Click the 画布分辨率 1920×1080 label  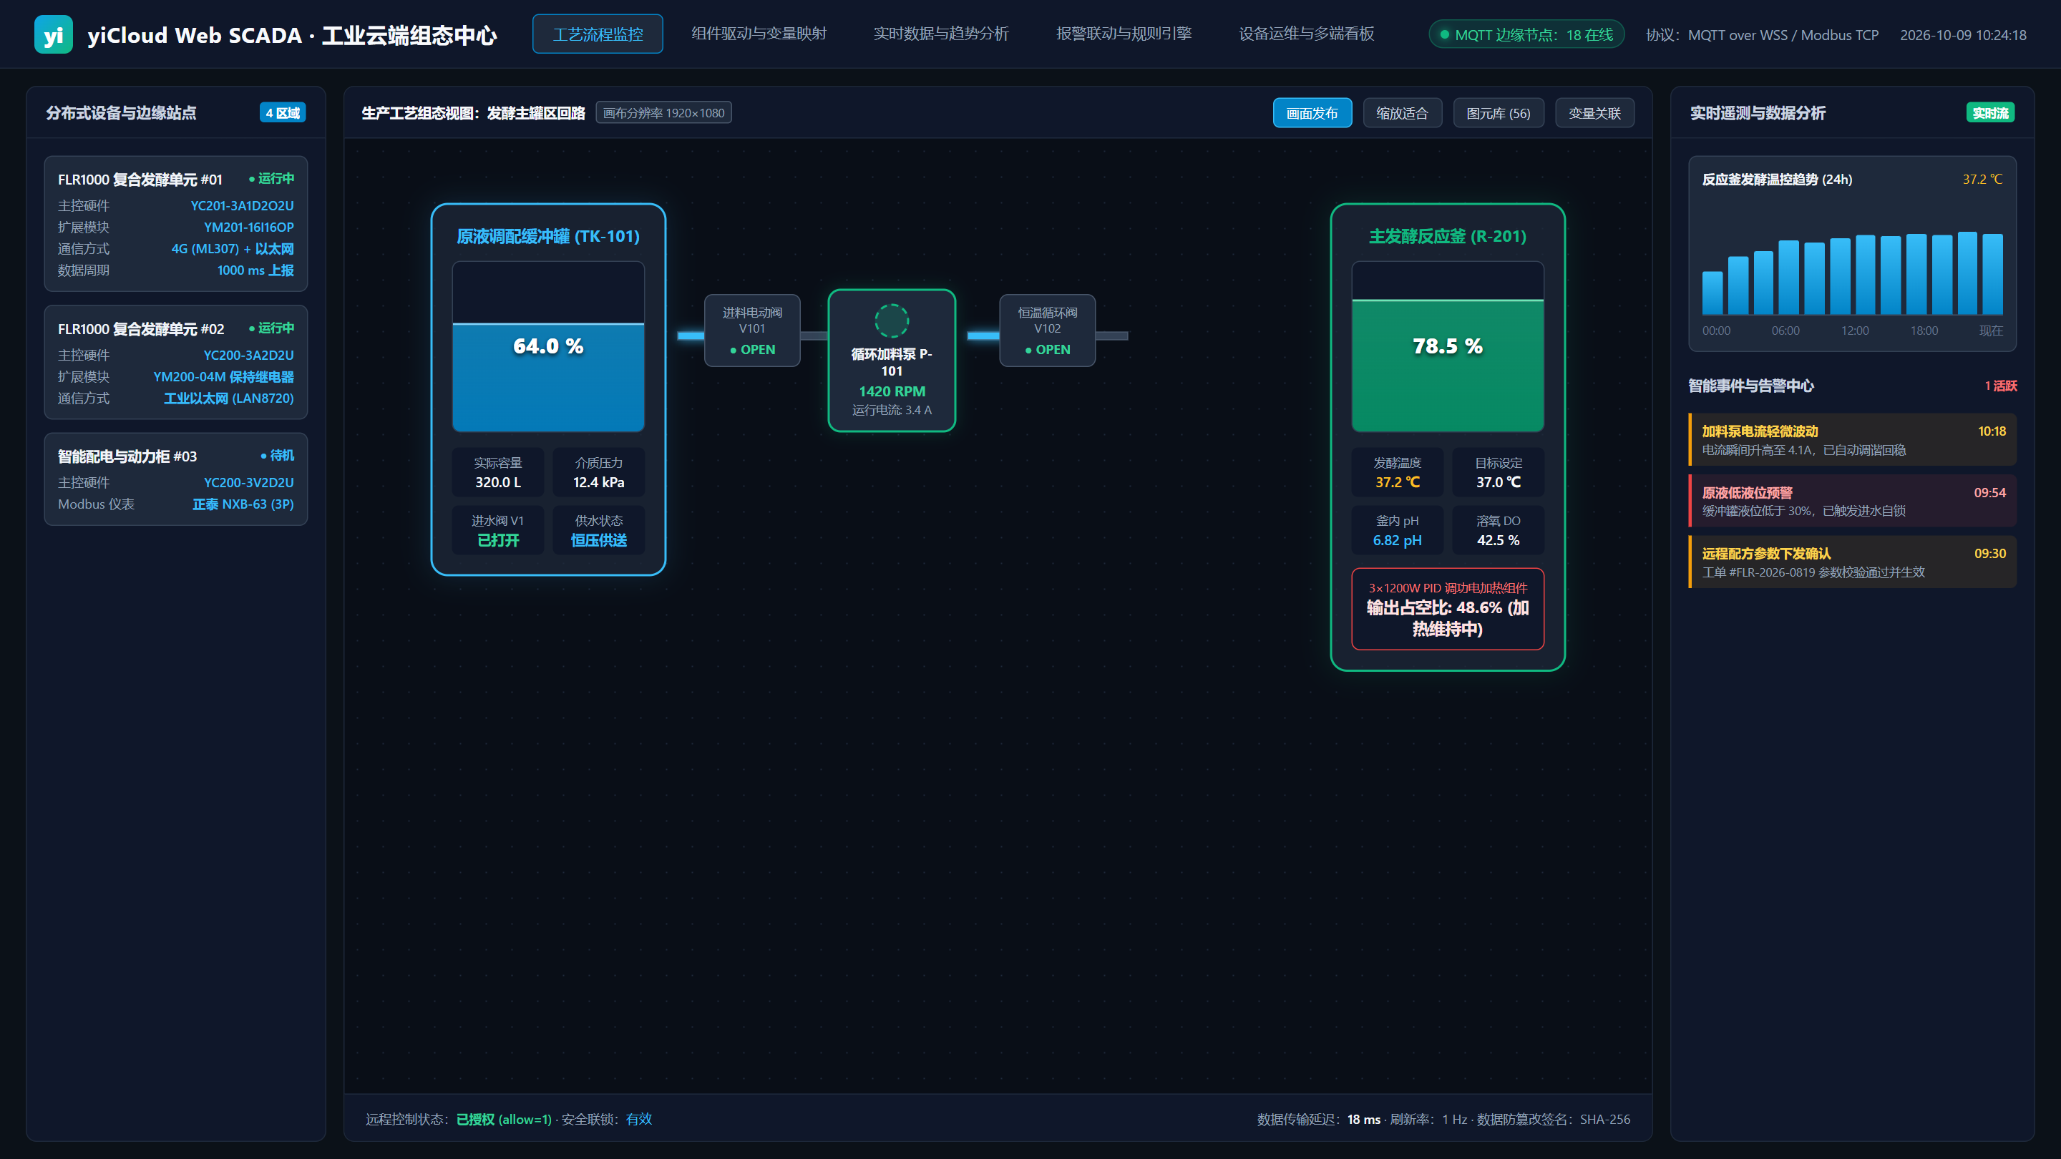pos(663,113)
